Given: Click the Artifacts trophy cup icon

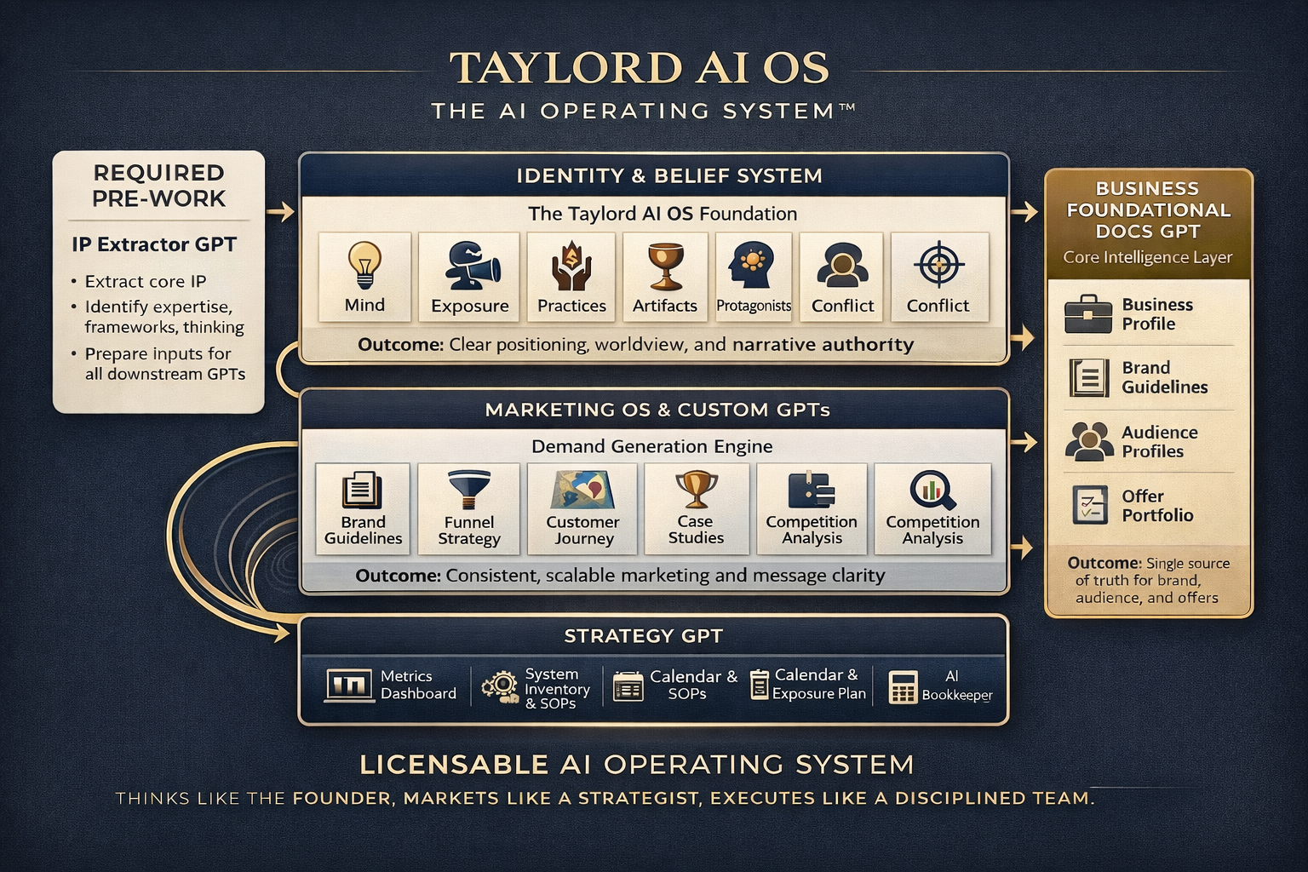Looking at the screenshot, I should pos(665,267).
